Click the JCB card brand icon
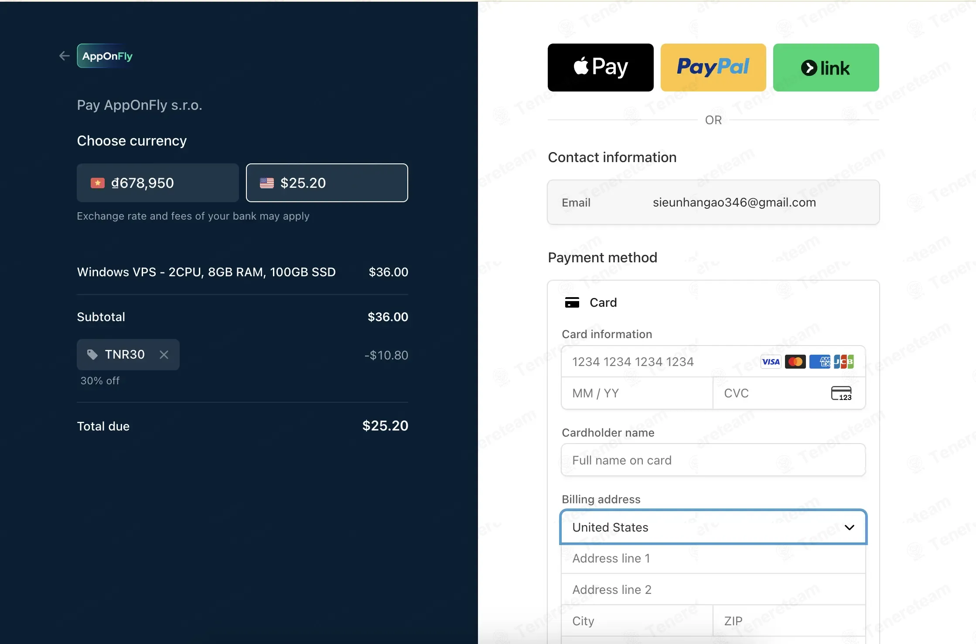 pos(843,362)
